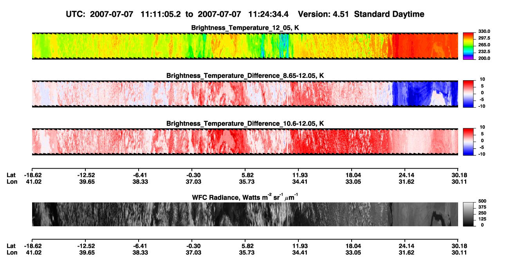Image resolution: width=509 pixels, height=261 pixels.
Task: Click the '265.0' colorbar tick label
Action: click(484, 45)
